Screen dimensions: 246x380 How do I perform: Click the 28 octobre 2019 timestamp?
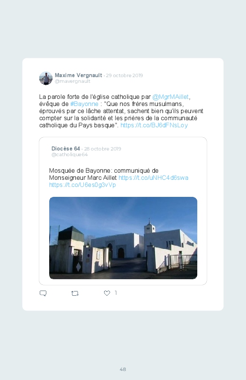tap(103, 149)
